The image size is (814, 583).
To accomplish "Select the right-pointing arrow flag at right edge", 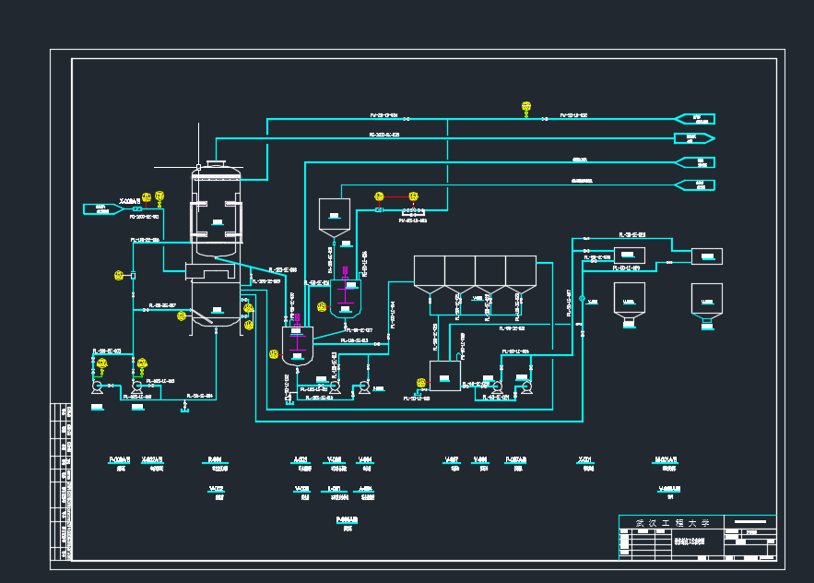I will click(x=694, y=138).
